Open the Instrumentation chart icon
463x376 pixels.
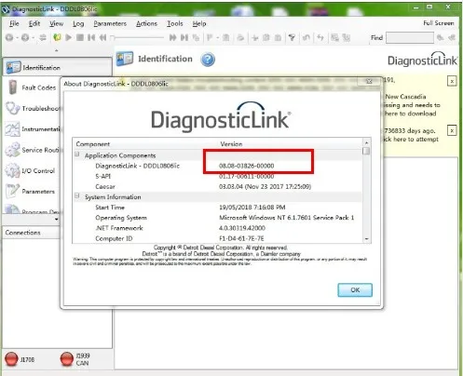tap(12, 129)
